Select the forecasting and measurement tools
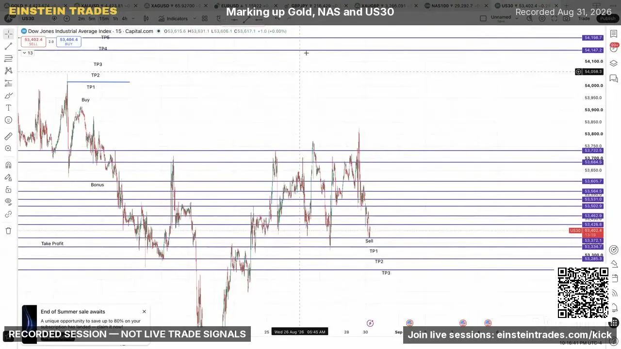The image size is (621, 349). click(8, 83)
